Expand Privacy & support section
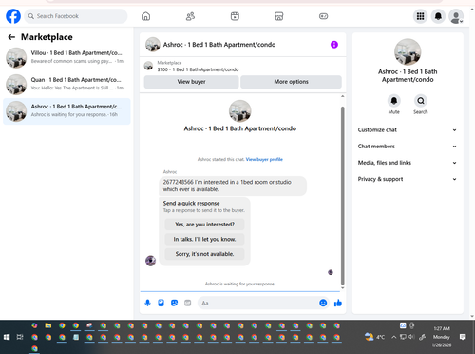The width and height of the screenshot is (475, 354). (408, 179)
